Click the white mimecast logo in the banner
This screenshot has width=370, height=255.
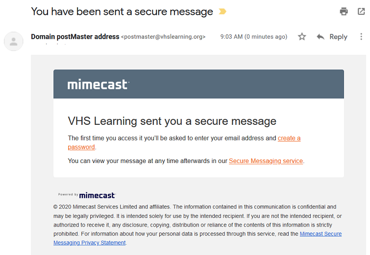pos(98,85)
